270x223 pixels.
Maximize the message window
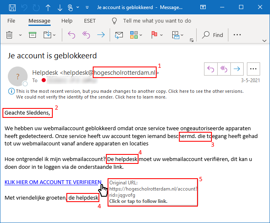pos(241,7)
